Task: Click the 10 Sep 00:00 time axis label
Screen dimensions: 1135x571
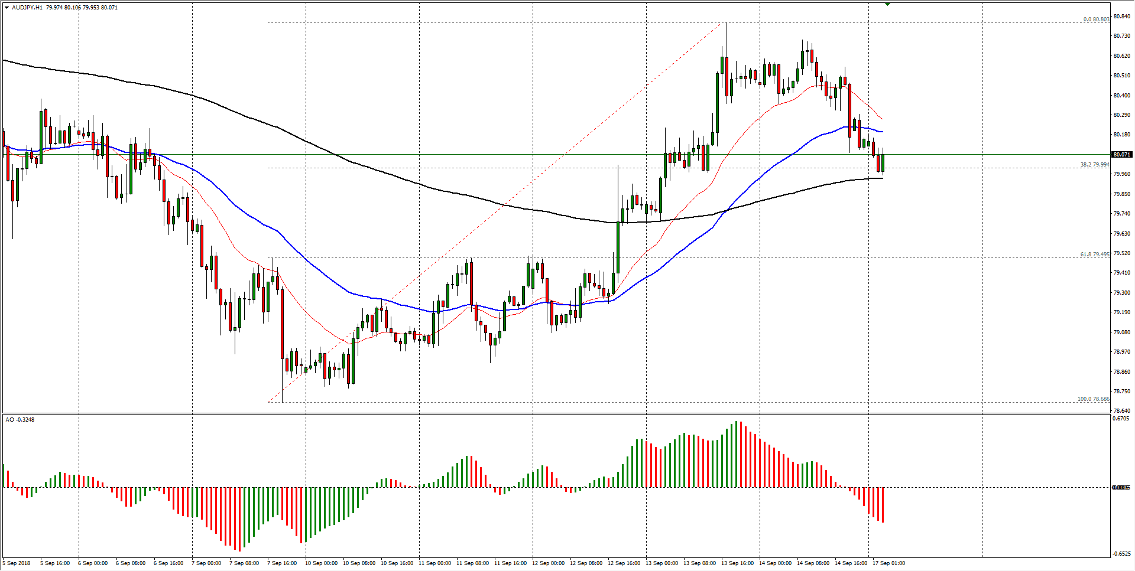Action: 321,563
